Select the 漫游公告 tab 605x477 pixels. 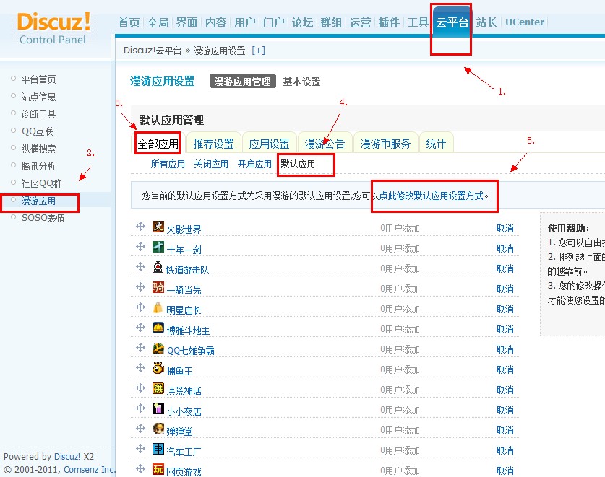pyautogui.click(x=325, y=144)
